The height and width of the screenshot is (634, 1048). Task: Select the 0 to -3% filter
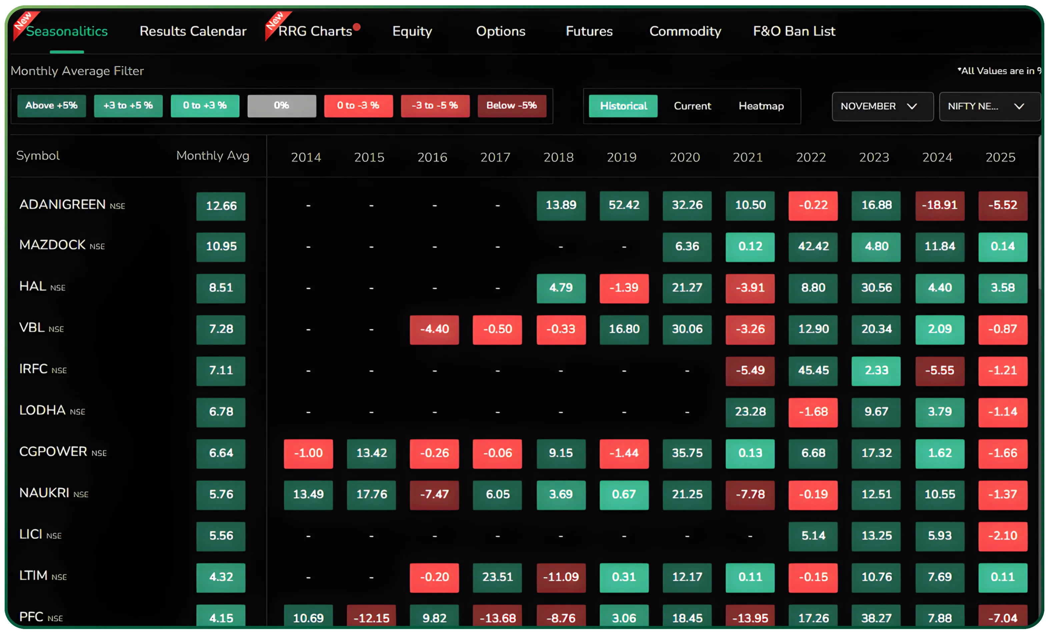click(358, 105)
